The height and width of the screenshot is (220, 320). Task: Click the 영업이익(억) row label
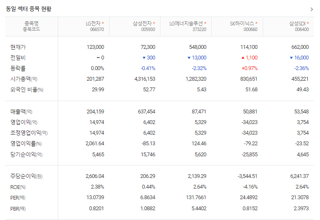[x=24, y=122]
